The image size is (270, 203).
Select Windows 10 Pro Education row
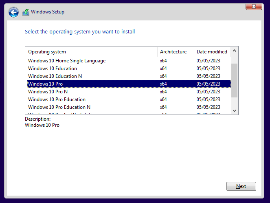129,99
